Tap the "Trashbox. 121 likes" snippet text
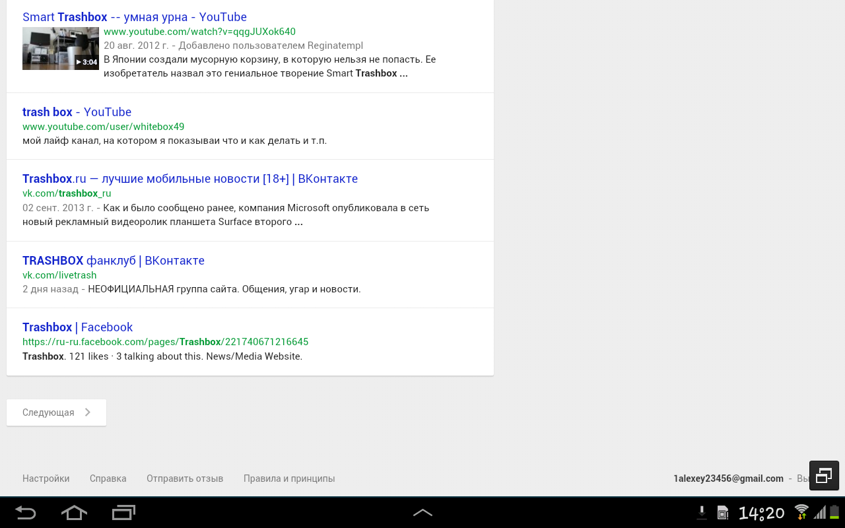The height and width of the screenshot is (528, 845). point(162,356)
